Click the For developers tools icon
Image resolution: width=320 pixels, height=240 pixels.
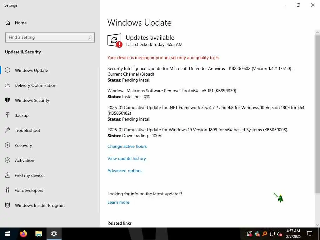point(7,190)
